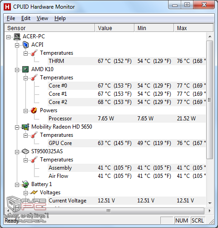Open the View menu
This screenshot has height=228, width=218.
point(42,18)
